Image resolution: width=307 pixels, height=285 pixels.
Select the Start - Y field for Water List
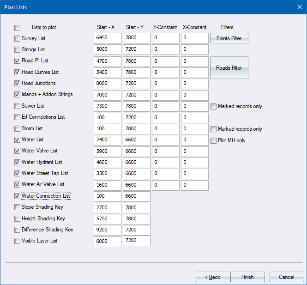pos(136,140)
